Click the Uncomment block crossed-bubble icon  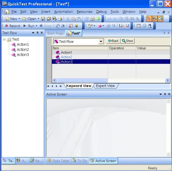126,19
